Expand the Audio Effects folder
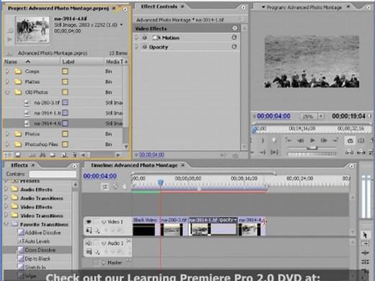Image resolution: width=375 pixels, height=281 pixels. pyautogui.click(x=6, y=189)
